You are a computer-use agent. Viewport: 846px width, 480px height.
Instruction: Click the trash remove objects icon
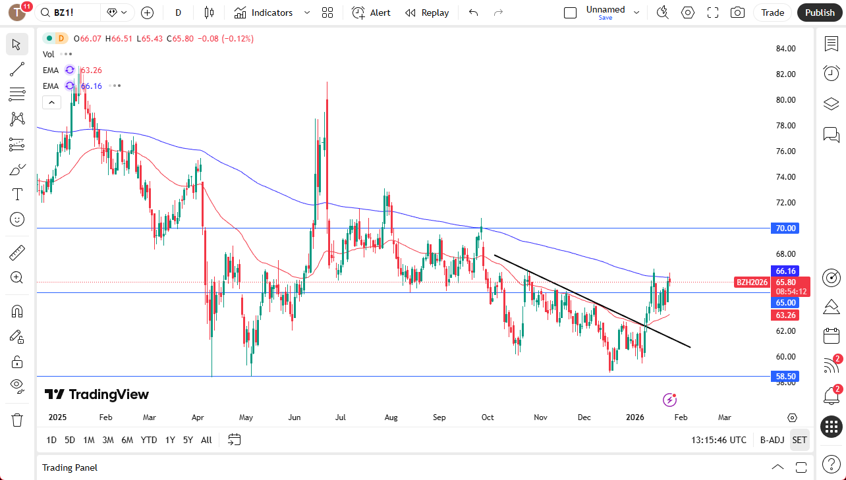coord(17,419)
